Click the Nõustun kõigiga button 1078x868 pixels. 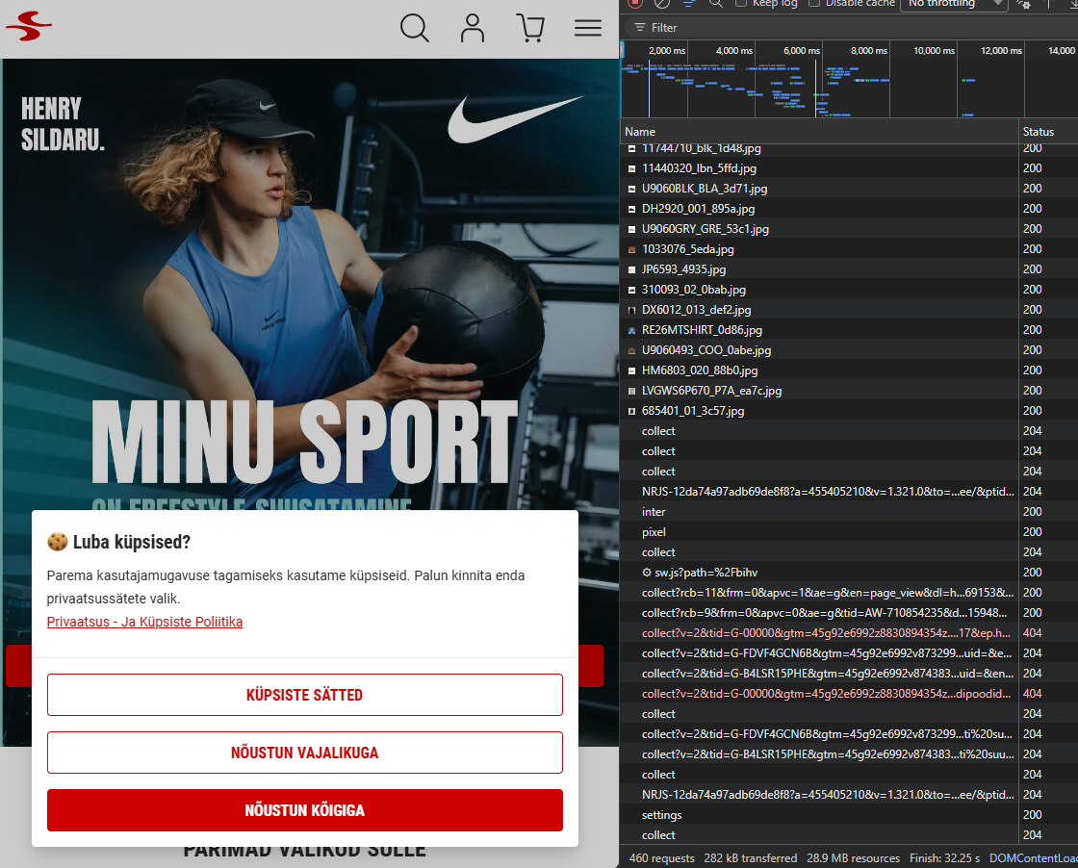pos(304,810)
